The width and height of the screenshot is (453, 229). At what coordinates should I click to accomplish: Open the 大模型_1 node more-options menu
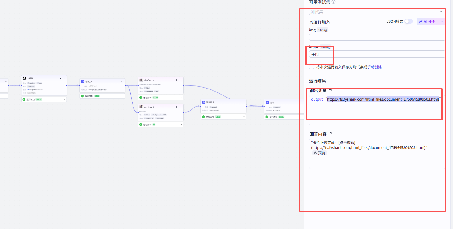click(x=64, y=78)
